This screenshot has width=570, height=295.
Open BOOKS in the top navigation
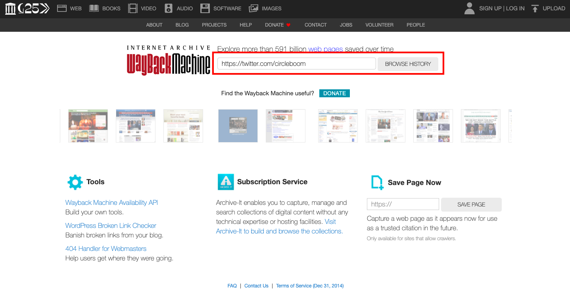pos(111,8)
